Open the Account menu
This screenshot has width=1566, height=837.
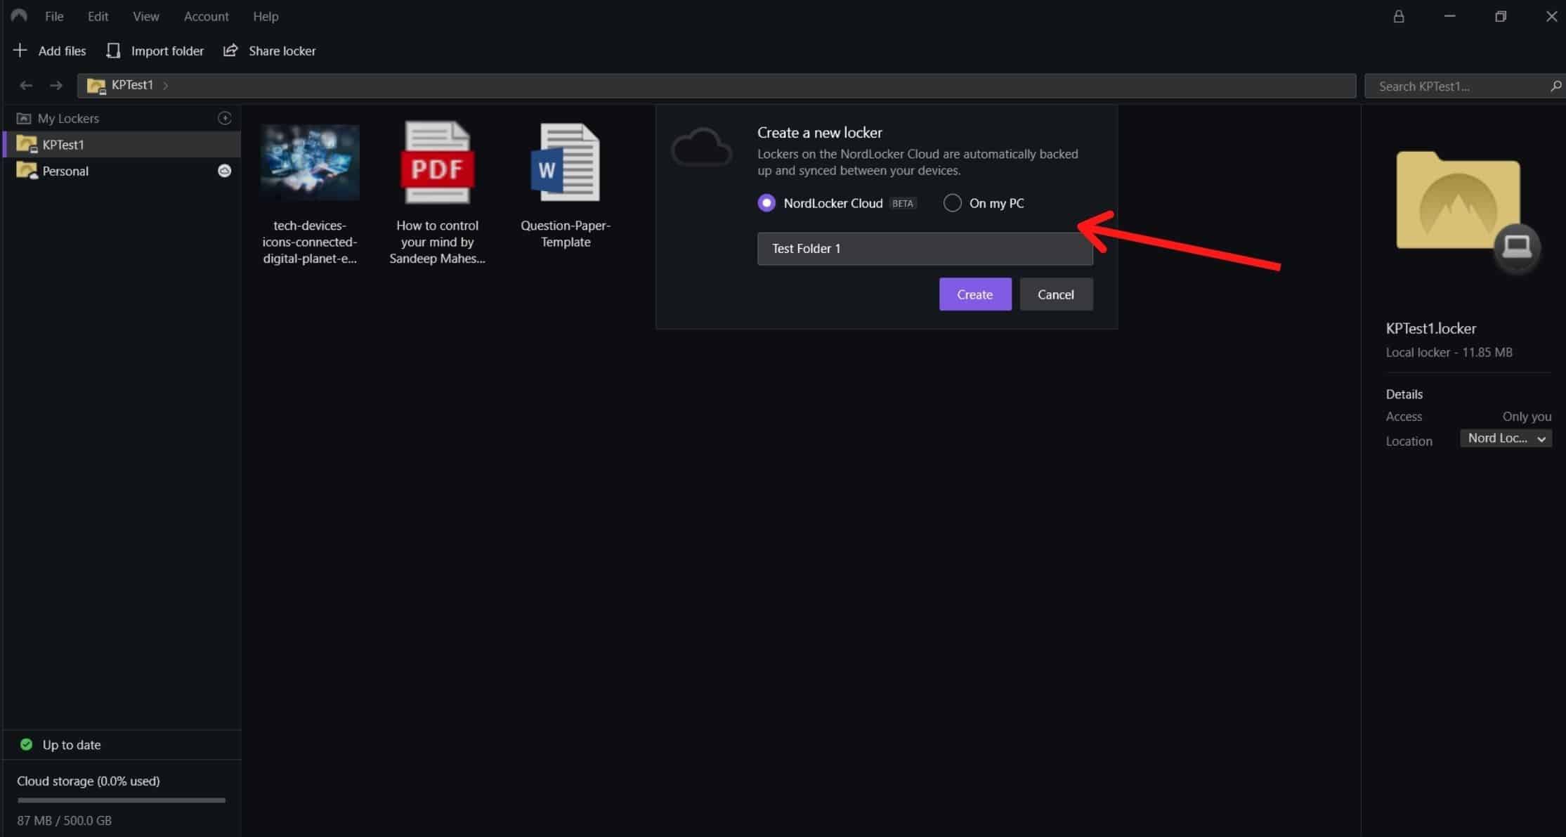tap(206, 16)
